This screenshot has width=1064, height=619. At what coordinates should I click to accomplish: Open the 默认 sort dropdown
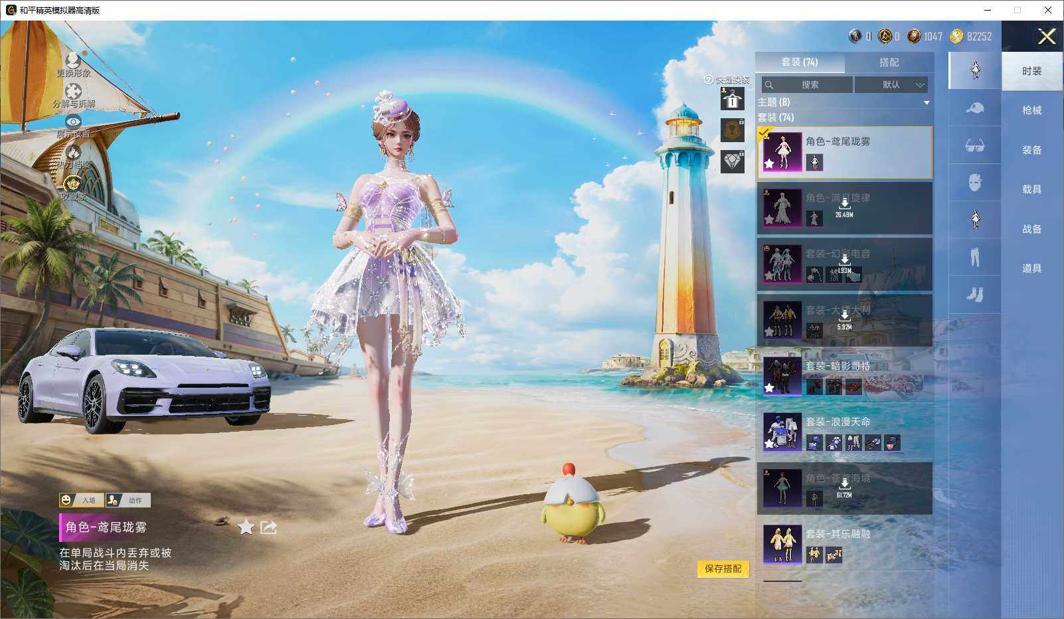[891, 85]
